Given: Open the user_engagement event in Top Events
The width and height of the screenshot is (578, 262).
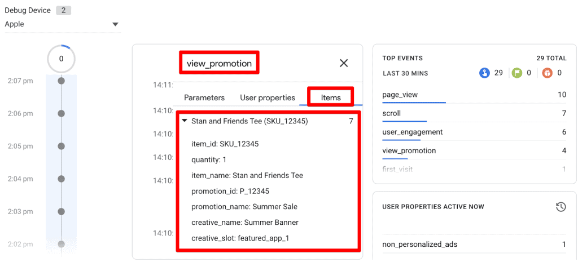Looking at the screenshot, I should (x=474, y=132).
